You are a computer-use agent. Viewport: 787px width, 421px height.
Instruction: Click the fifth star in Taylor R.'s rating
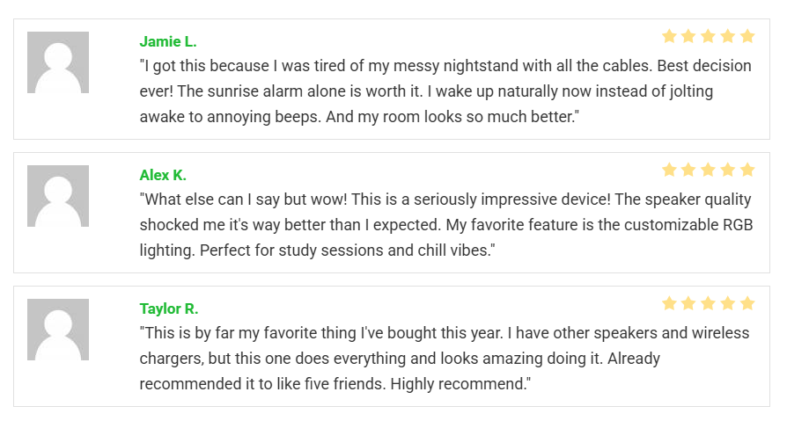tap(747, 303)
